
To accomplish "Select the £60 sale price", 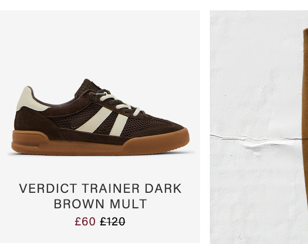I will coord(85,221).
